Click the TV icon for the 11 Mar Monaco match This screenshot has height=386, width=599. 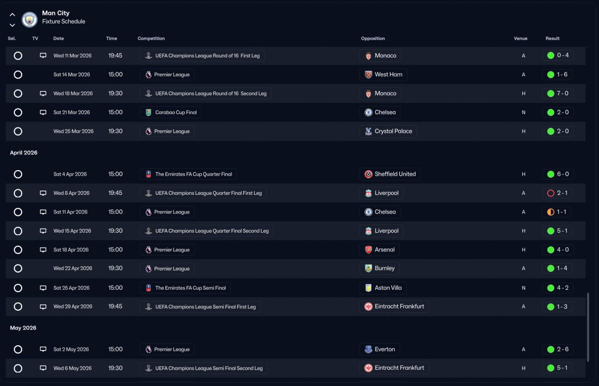pyautogui.click(x=43, y=56)
